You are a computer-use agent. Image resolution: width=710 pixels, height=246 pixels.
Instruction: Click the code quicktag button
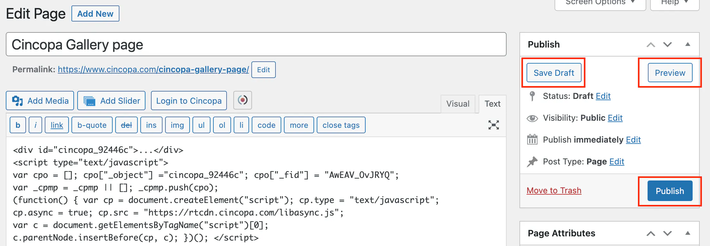pos(266,125)
